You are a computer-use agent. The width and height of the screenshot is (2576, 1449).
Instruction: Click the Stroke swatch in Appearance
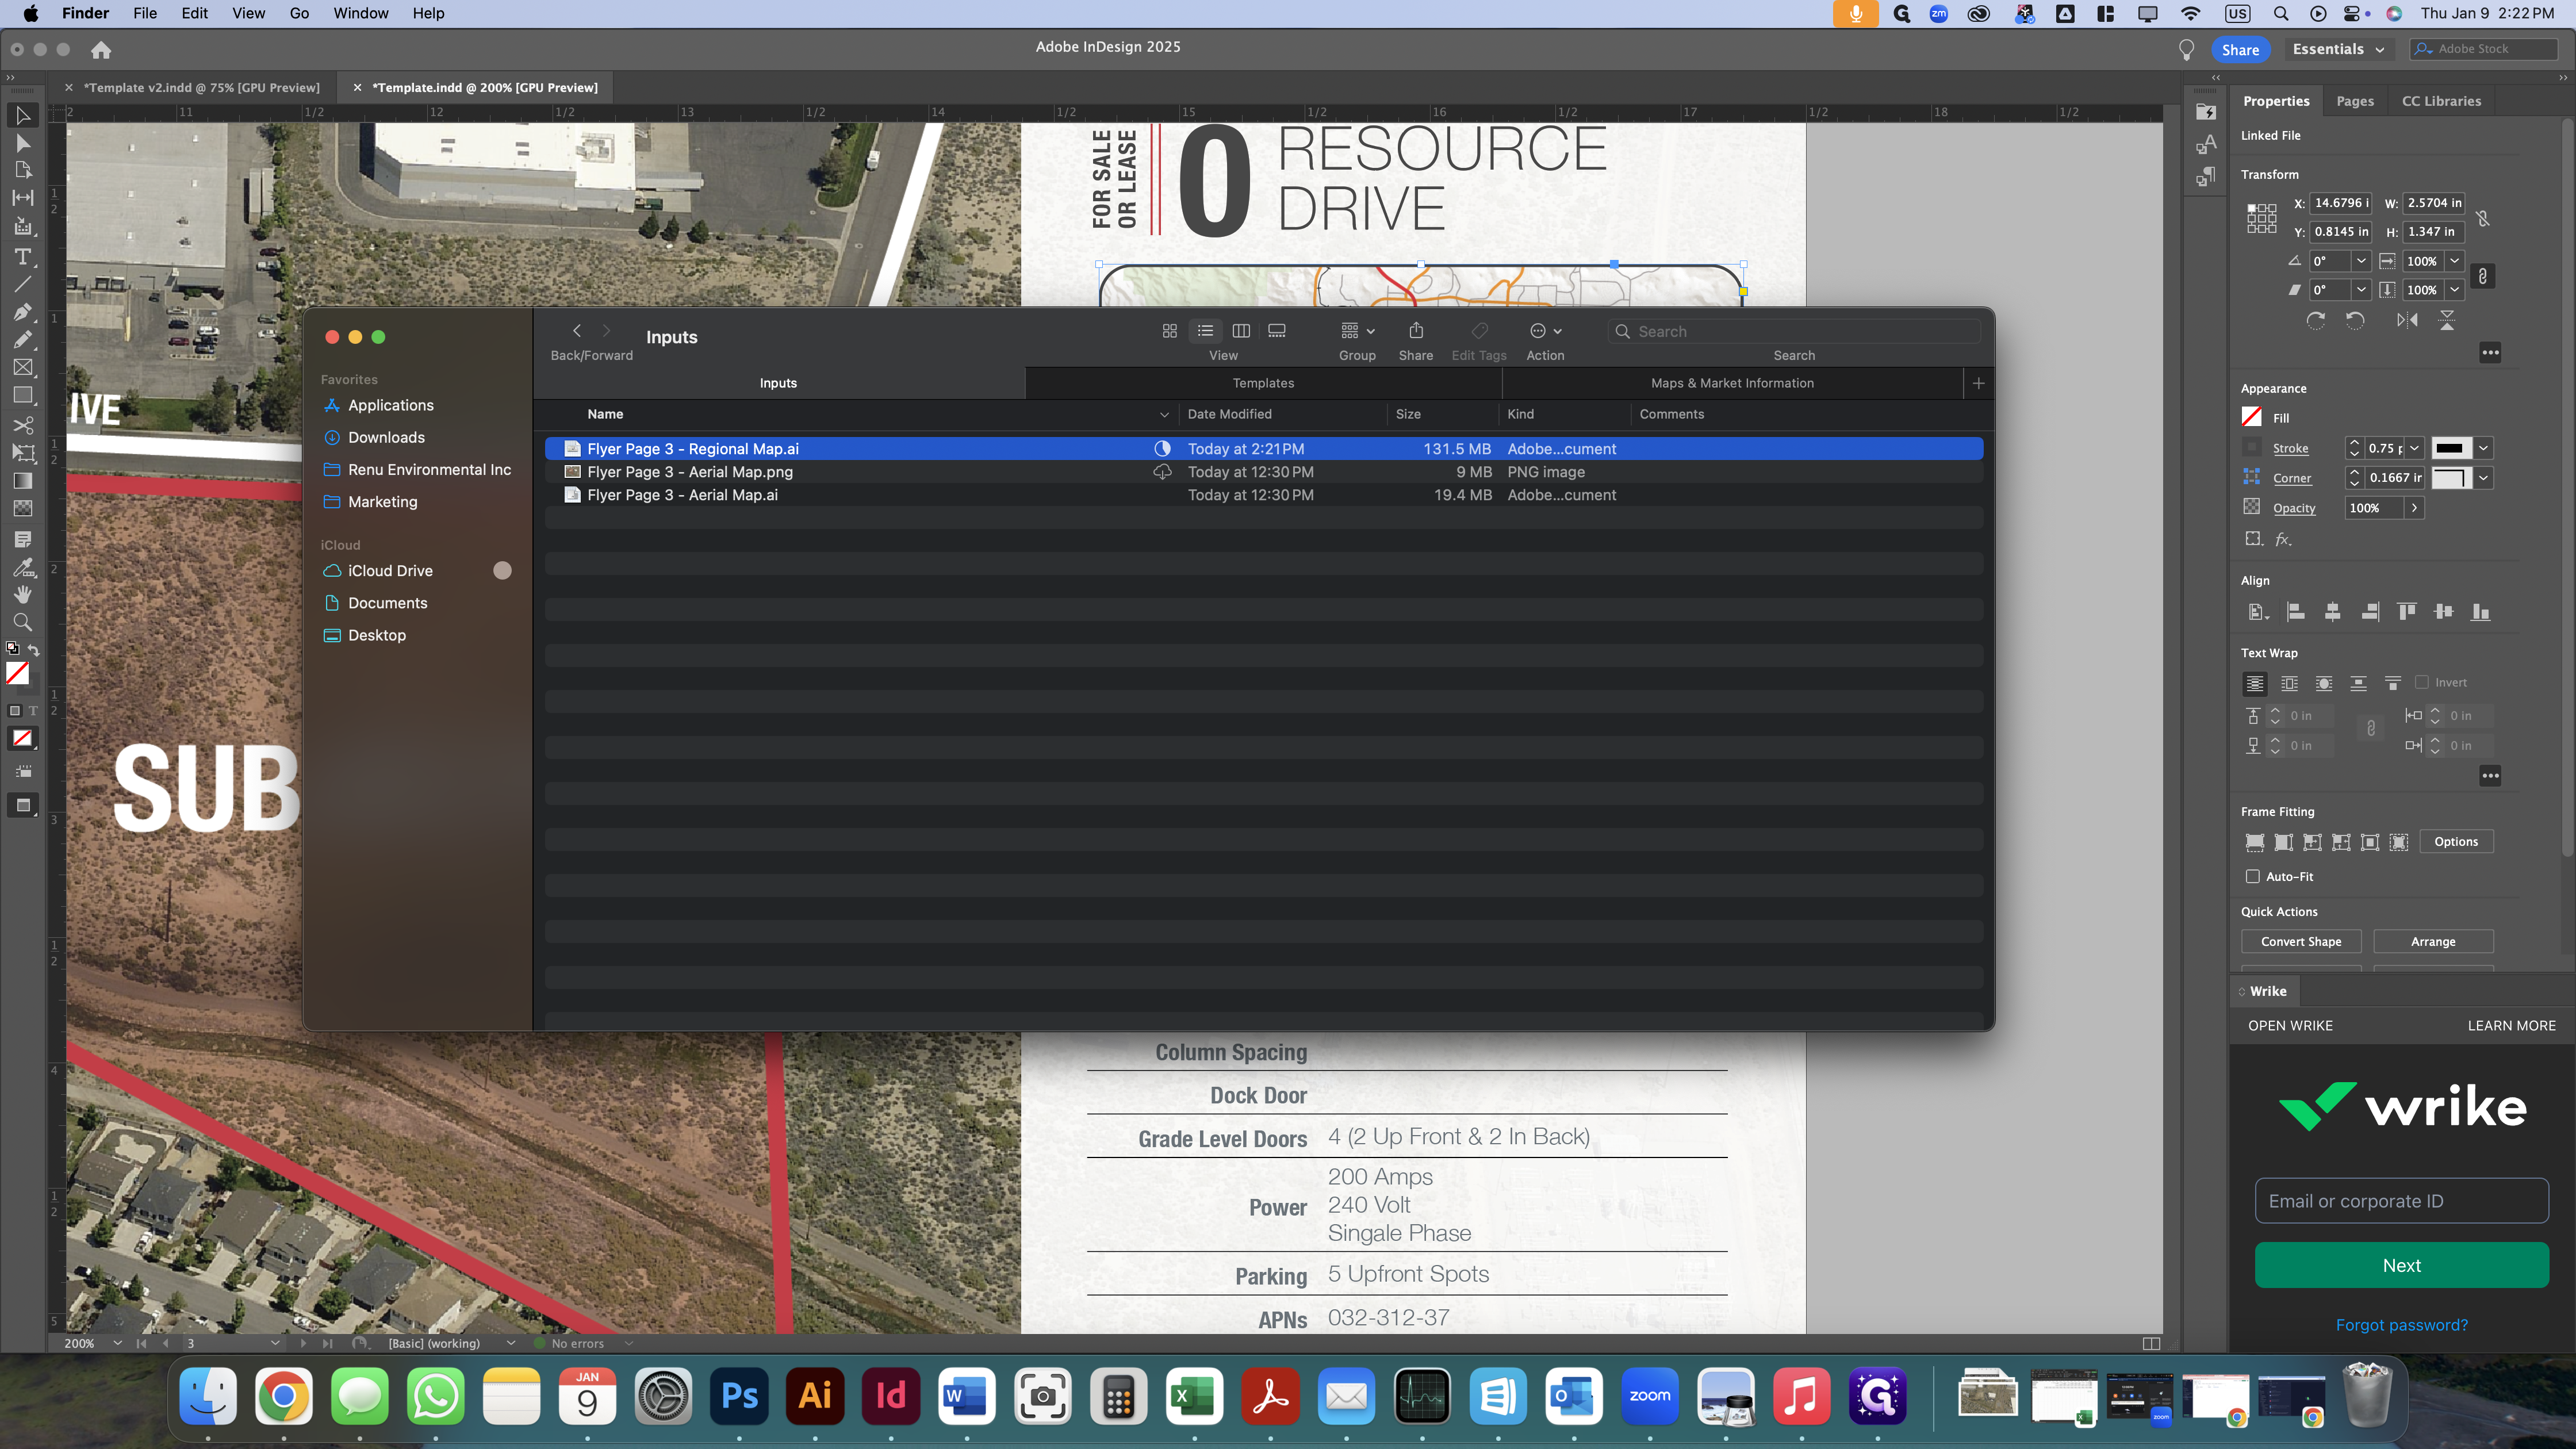point(2252,447)
